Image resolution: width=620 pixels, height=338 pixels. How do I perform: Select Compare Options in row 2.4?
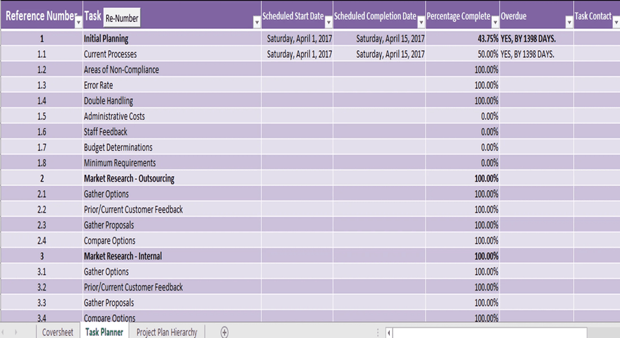pyautogui.click(x=172, y=240)
